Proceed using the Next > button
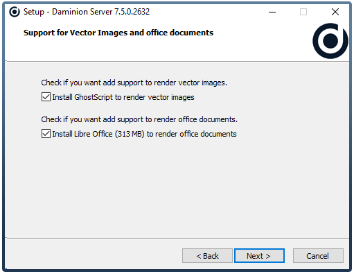This screenshot has height=274, width=354. click(x=259, y=256)
